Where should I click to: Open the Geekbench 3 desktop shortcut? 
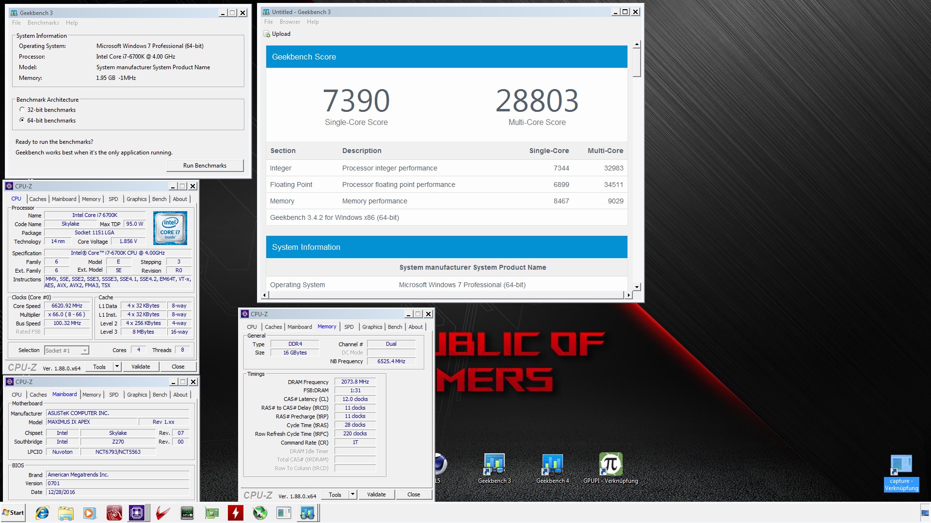click(494, 468)
